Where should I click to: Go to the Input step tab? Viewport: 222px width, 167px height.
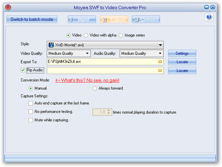[82, 19]
